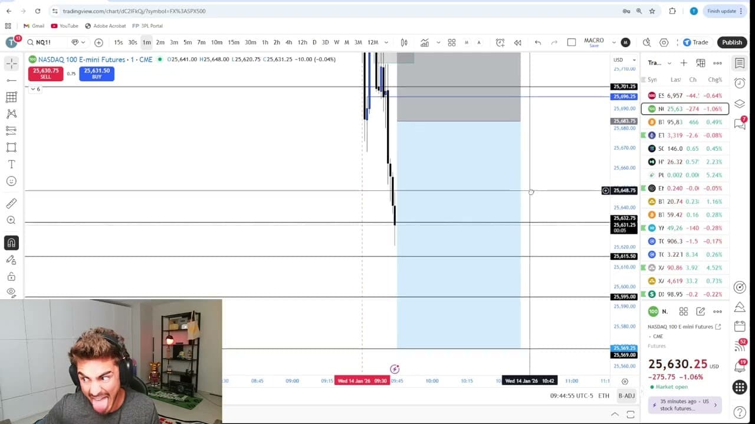
Task: Toggle hide all drawings eye icon
Action: click(11, 292)
